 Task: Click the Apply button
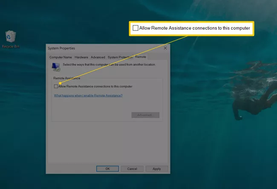point(157,169)
